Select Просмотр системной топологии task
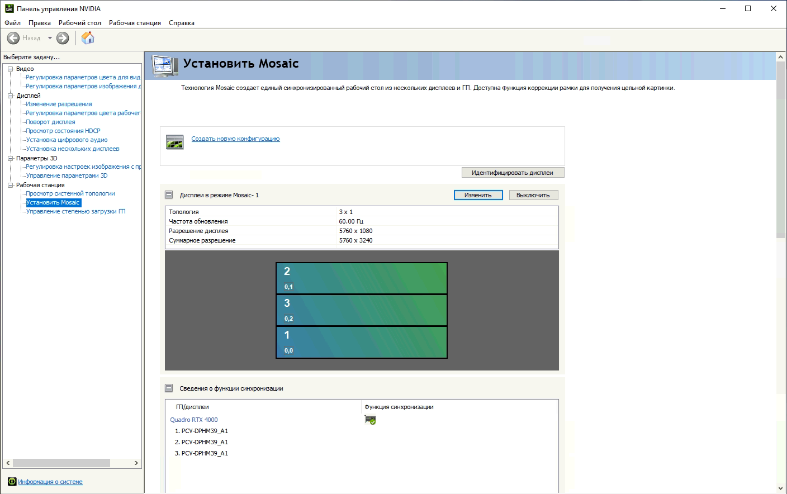 (70, 193)
